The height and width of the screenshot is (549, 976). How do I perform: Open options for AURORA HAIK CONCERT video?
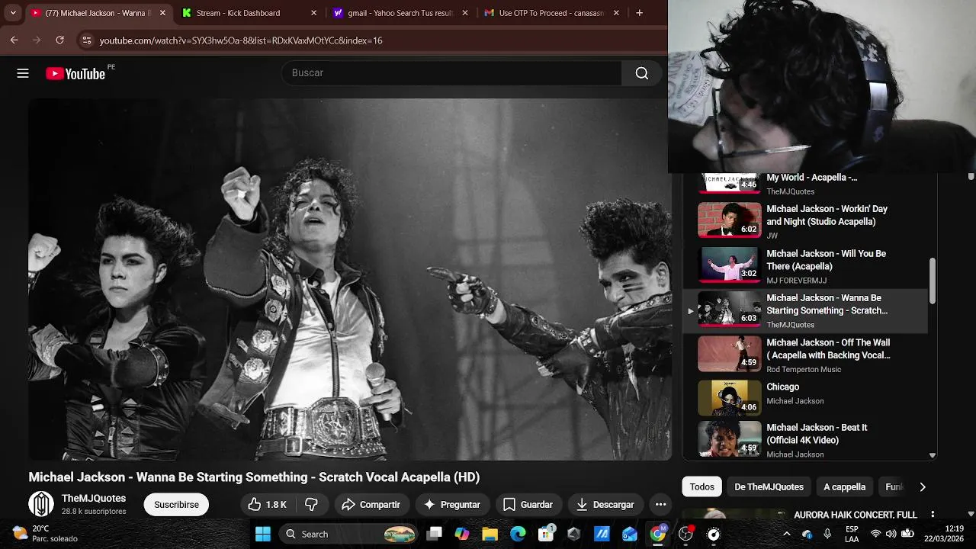point(933,515)
